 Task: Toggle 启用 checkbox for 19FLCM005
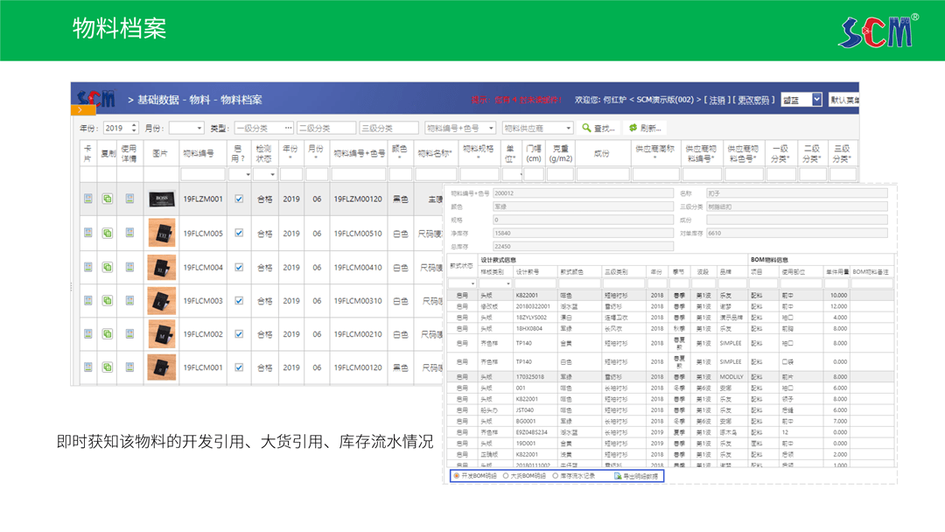pos(239,233)
